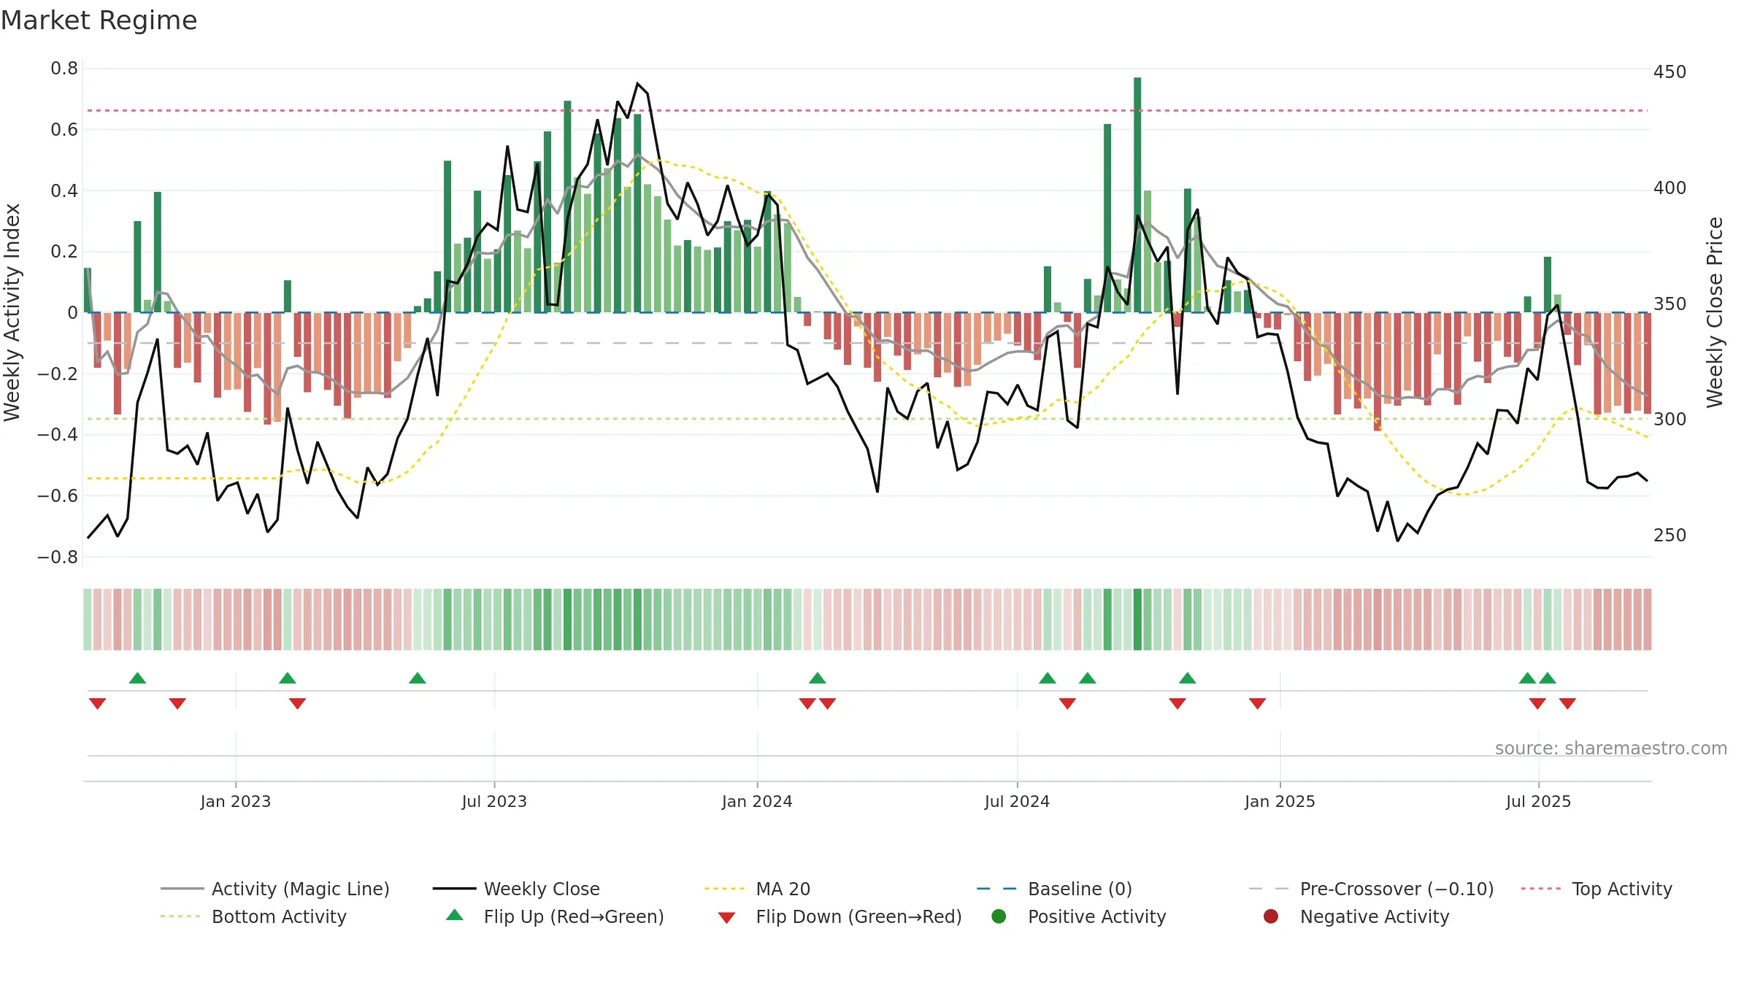
Task: Click the 250 price axis label
Action: tap(1670, 535)
